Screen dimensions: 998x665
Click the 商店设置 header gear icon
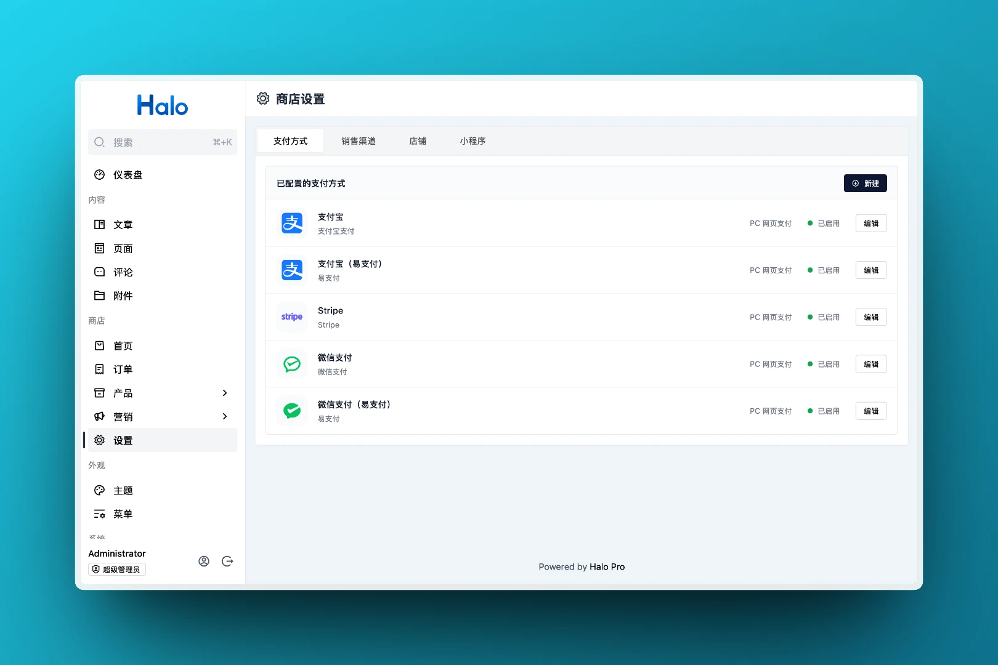(x=263, y=99)
